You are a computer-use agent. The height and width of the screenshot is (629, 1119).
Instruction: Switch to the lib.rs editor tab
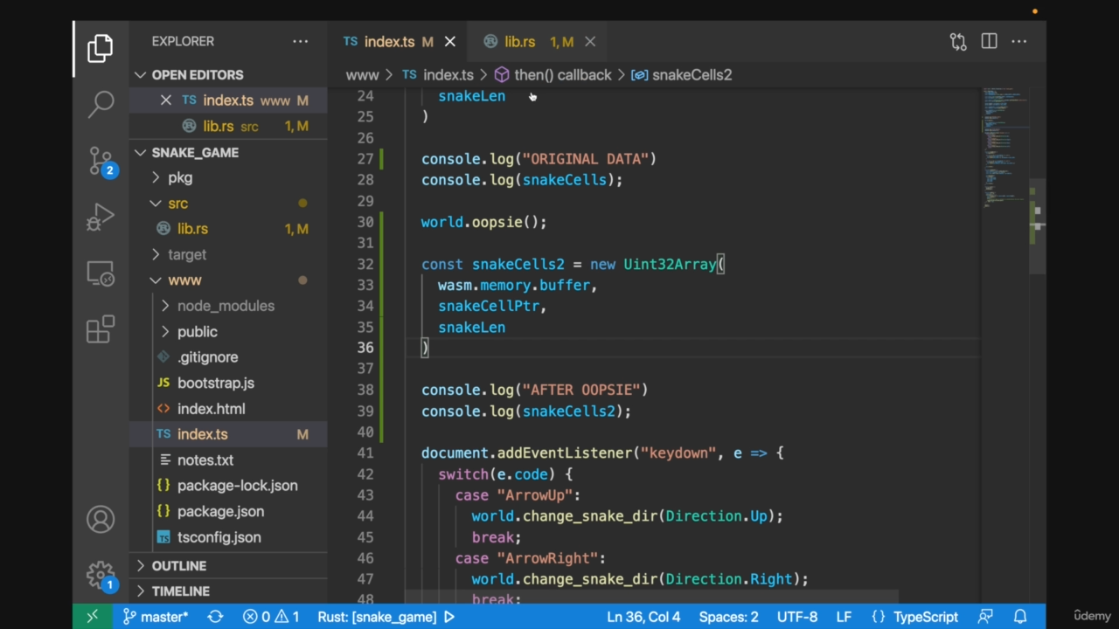pyautogui.click(x=519, y=42)
